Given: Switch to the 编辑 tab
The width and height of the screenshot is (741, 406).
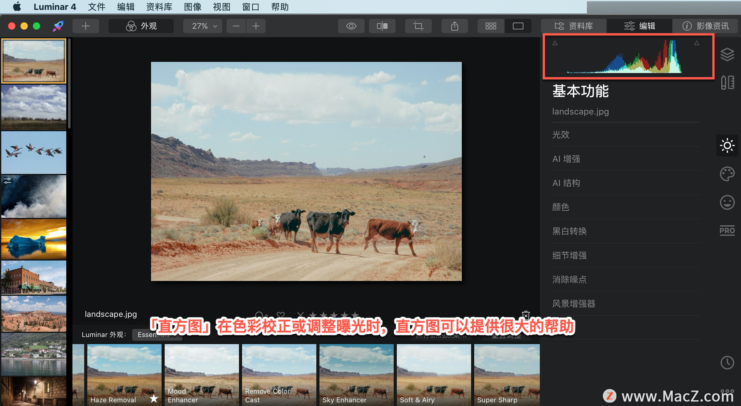Looking at the screenshot, I should pos(639,26).
